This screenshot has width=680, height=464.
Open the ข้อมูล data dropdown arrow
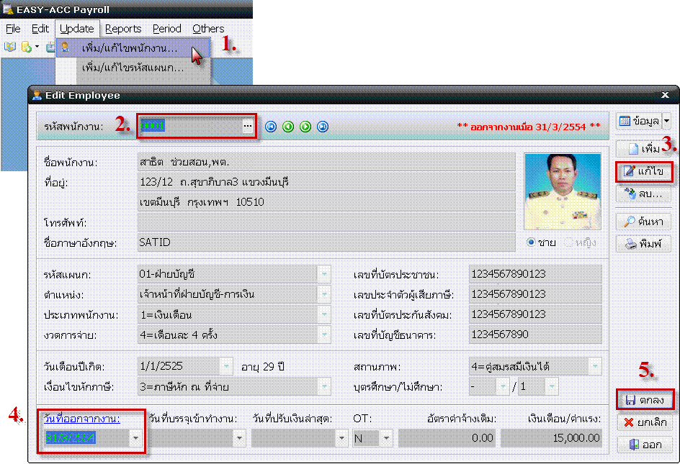click(x=666, y=122)
